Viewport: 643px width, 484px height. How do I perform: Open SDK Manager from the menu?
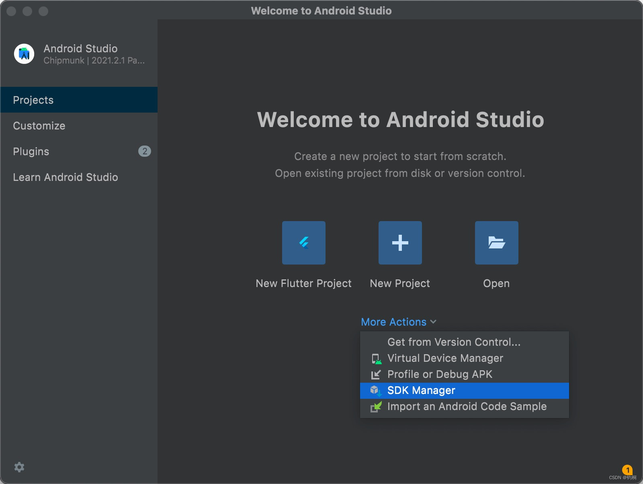point(465,390)
